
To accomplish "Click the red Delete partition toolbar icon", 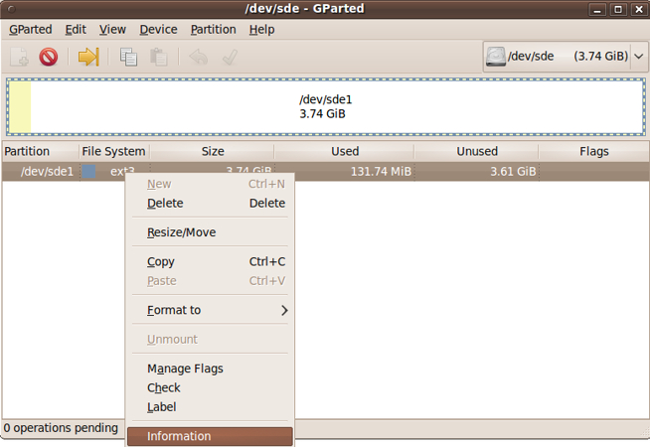I will (x=48, y=57).
